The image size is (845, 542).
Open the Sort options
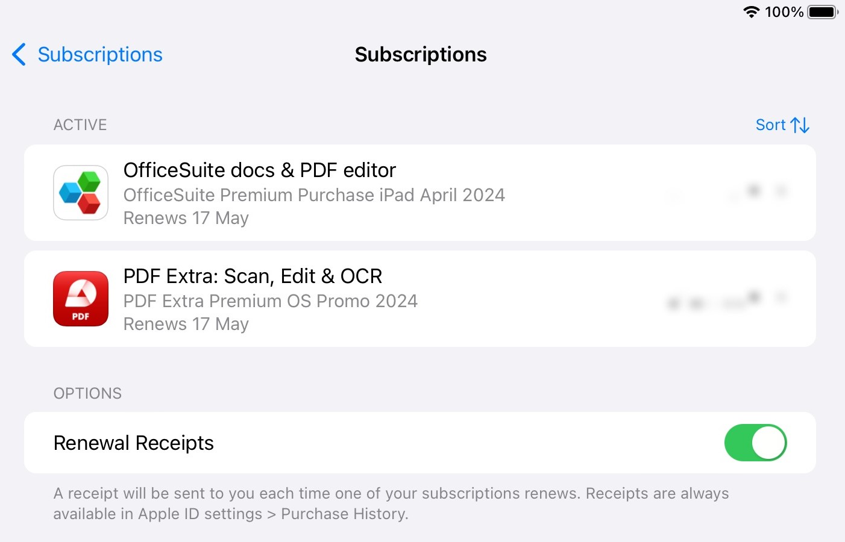(x=782, y=125)
